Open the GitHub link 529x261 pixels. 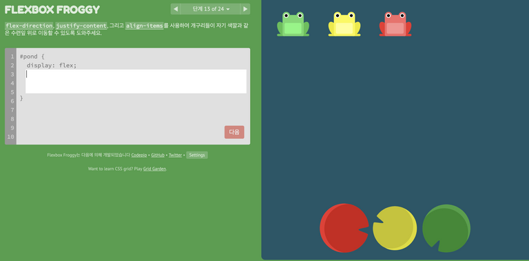click(158, 155)
